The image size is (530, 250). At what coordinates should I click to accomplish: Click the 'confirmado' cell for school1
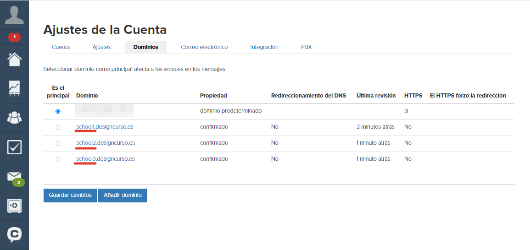pos(214,127)
